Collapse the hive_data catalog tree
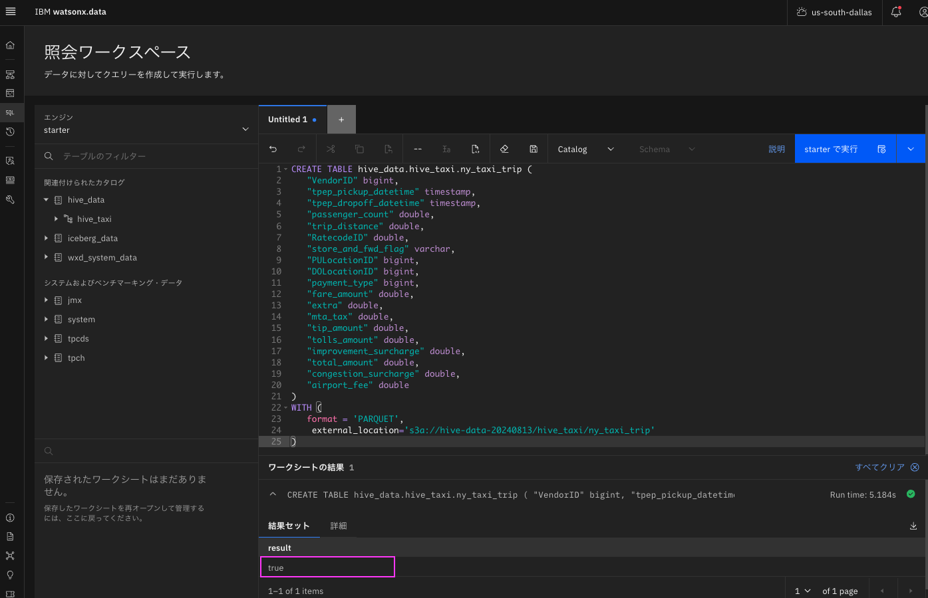Image resolution: width=928 pixels, height=598 pixels. [x=46, y=200]
